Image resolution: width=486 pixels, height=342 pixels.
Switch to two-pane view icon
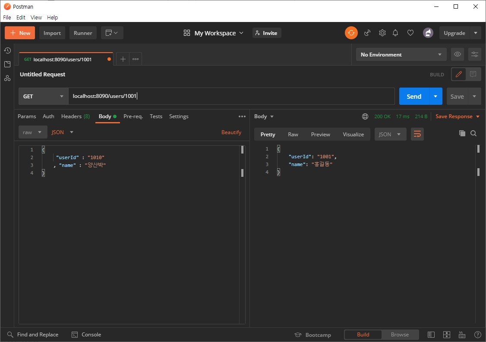447,335
